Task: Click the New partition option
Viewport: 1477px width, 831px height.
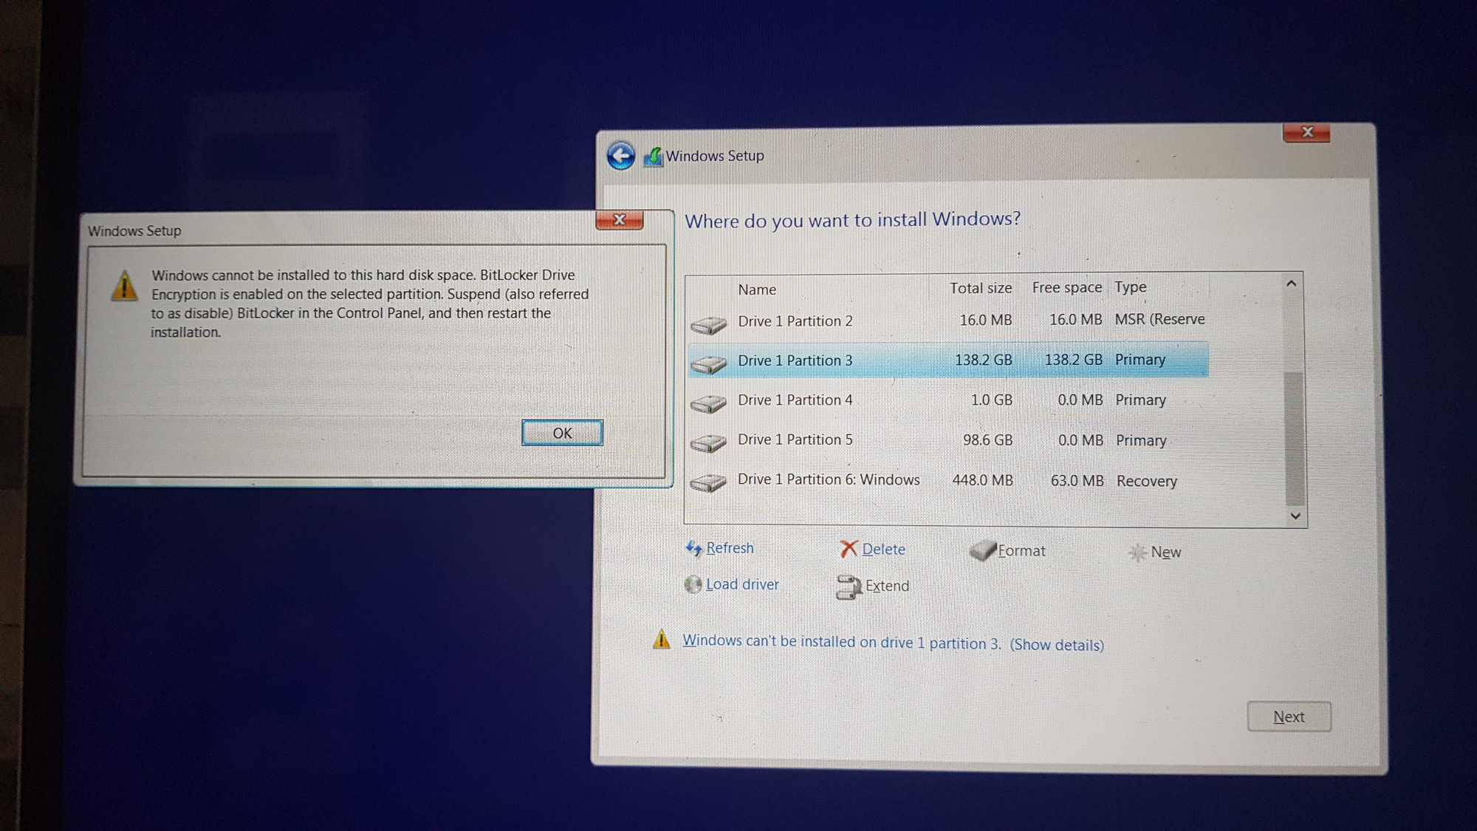Action: 1165,553
